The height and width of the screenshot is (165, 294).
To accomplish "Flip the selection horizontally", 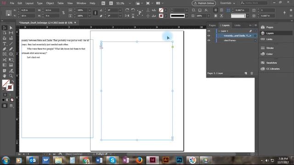I will click(127, 16).
